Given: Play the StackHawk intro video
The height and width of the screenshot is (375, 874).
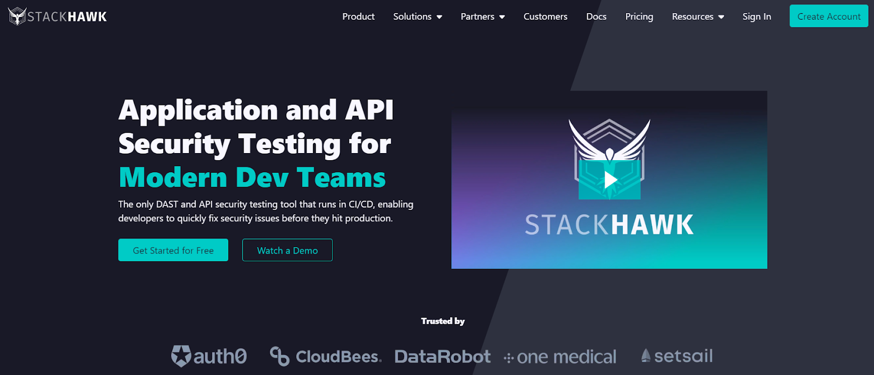Looking at the screenshot, I should pos(610,179).
